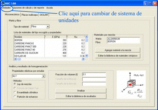Click the Tamaño de la fibra (b) field
This screenshot has height=110, width=158.
[94, 84]
